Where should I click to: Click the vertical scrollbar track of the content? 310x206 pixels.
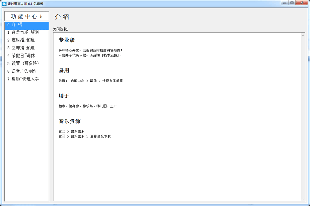[x=303, y=116]
